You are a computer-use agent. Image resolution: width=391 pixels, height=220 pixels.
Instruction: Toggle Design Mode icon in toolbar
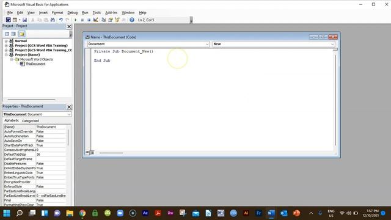(95, 20)
